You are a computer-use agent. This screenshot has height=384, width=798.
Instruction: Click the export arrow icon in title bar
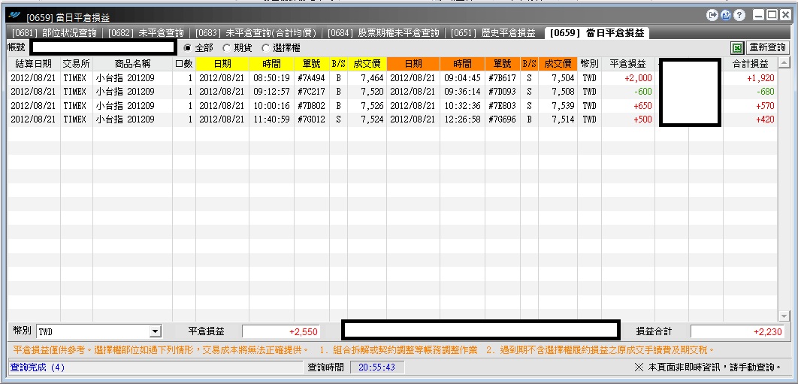[x=712, y=16]
